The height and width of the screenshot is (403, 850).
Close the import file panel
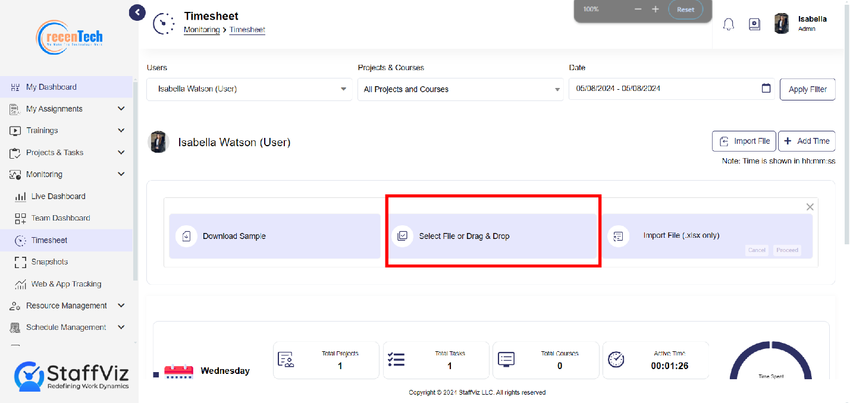[x=810, y=207]
